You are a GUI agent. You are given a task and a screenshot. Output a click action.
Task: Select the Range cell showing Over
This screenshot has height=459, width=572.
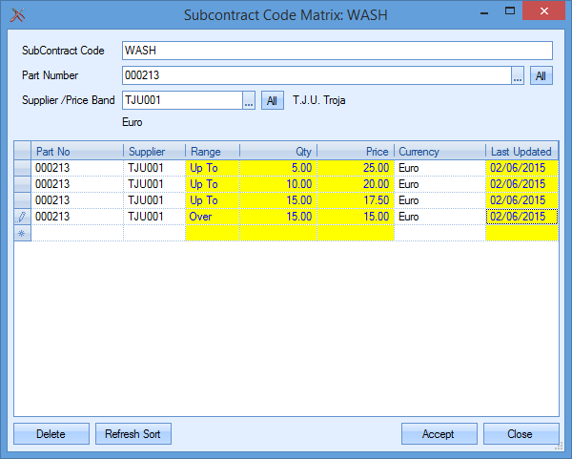212,217
